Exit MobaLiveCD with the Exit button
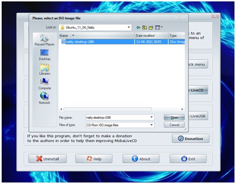This screenshot has height=183, width=235. 188,159
